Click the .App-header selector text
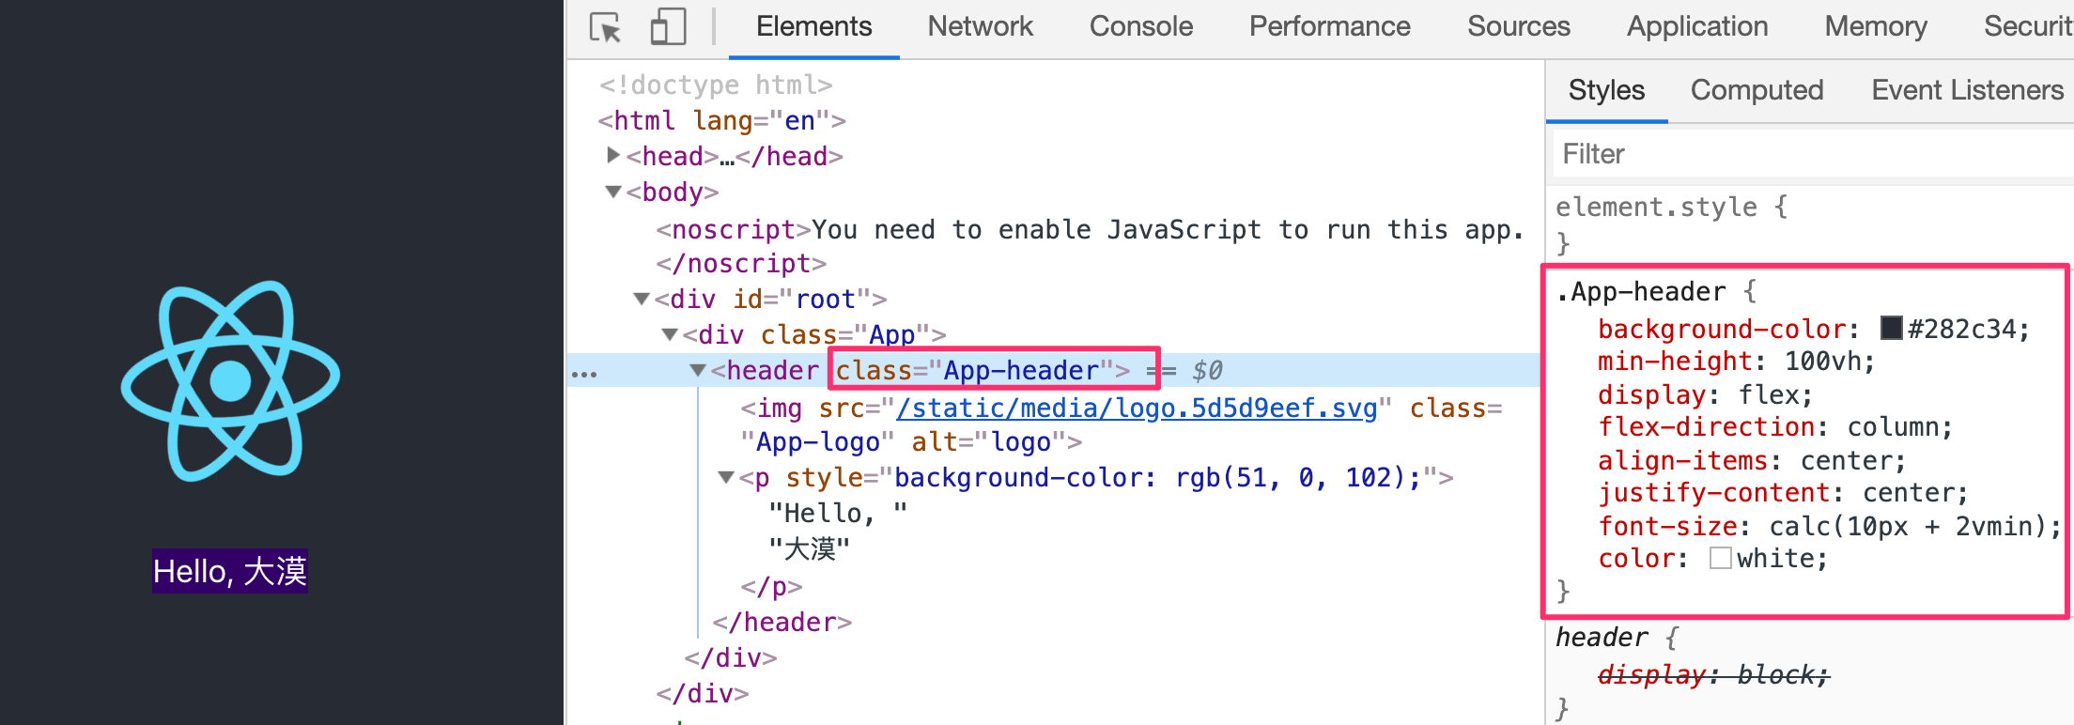This screenshot has width=2074, height=725. tap(1640, 292)
